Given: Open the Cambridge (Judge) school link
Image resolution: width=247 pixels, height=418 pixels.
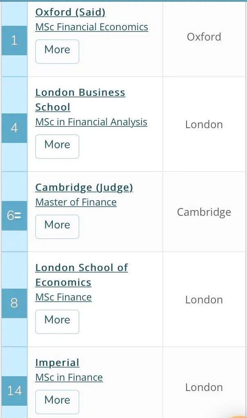Looking at the screenshot, I should point(84,188).
